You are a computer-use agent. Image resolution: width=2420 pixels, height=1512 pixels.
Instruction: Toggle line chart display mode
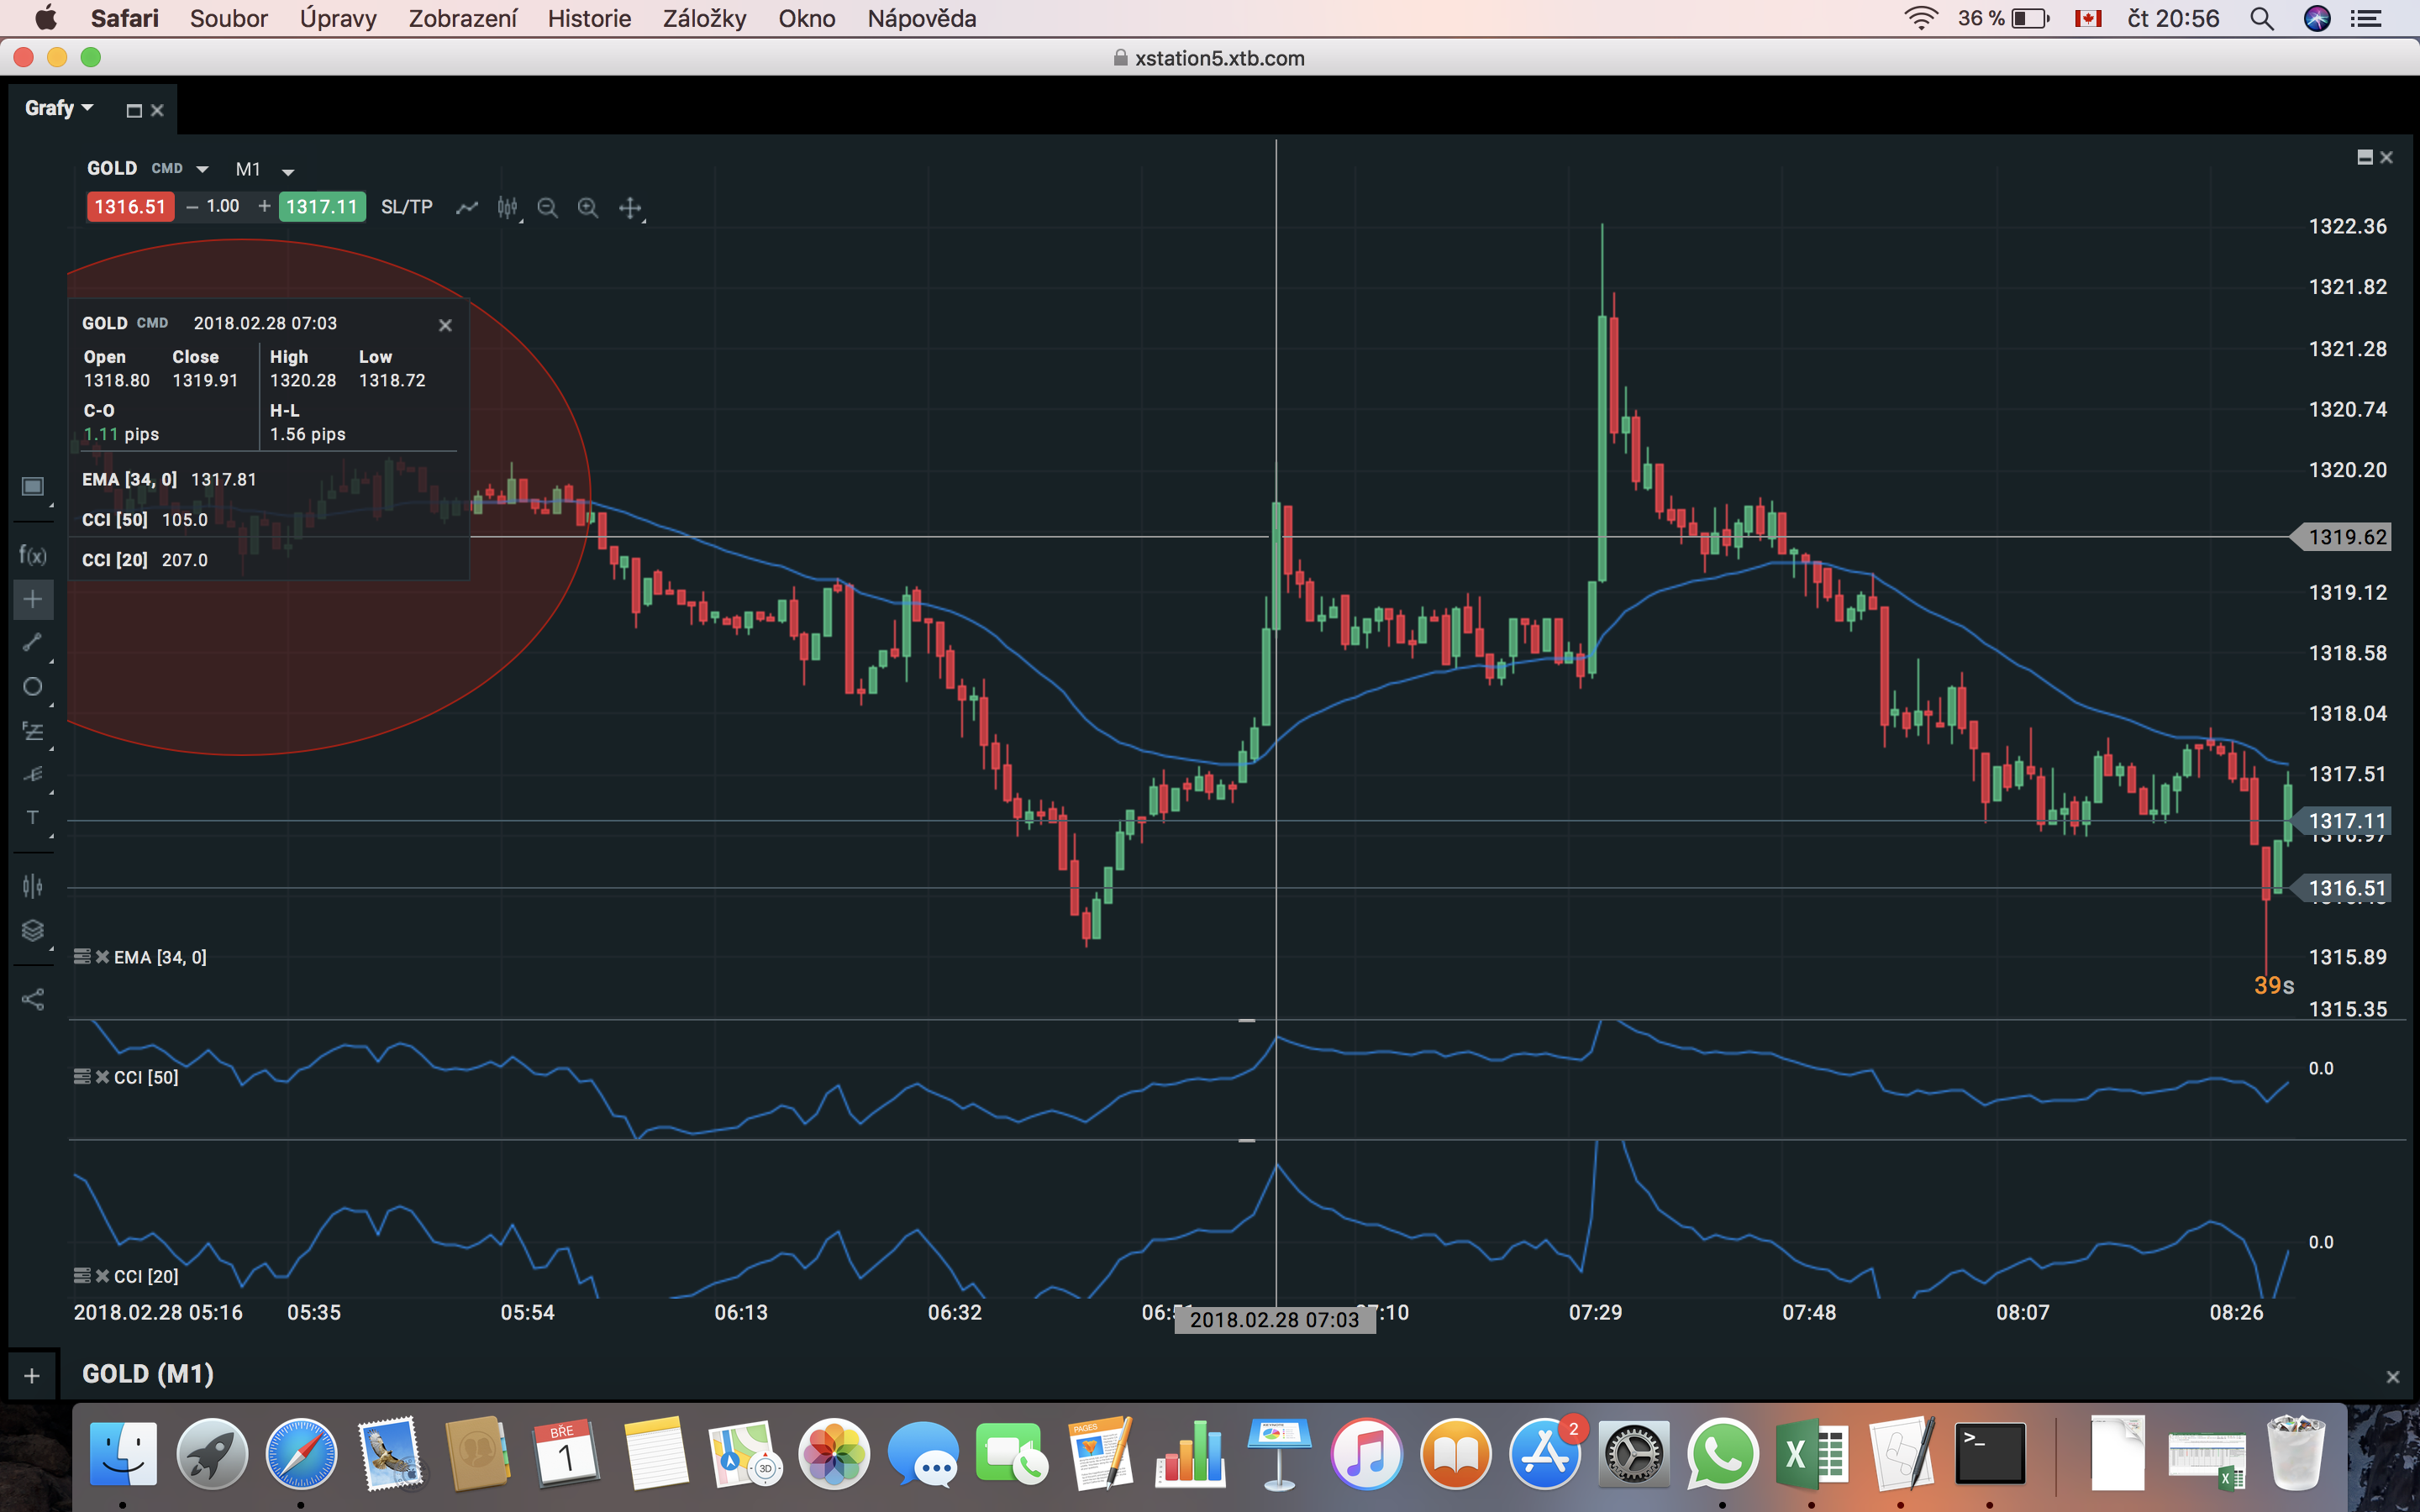[x=467, y=208]
